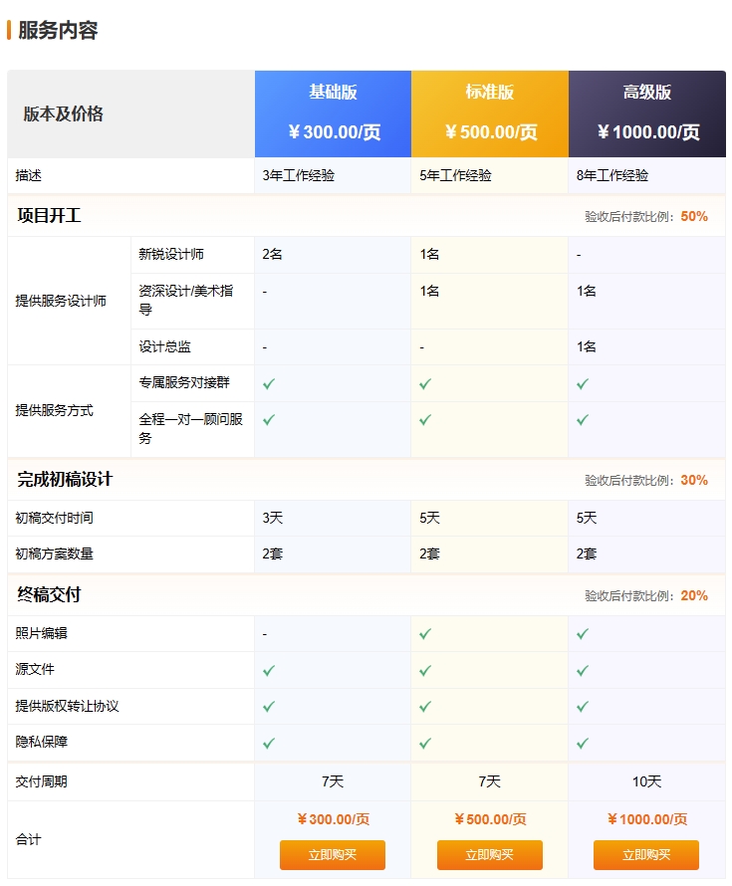732x886 pixels.
Task: Toggle the 专属服务对接群 check in 标准版
Action: [424, 382]
